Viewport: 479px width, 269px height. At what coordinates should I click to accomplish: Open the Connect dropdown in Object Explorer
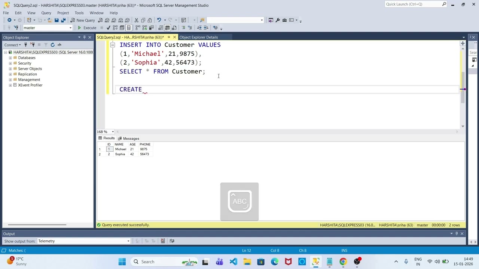pos(13,45)
